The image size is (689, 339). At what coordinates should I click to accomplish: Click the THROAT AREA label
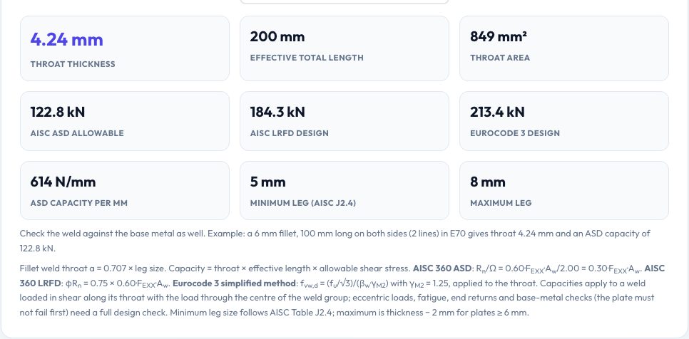click(499, 58)
